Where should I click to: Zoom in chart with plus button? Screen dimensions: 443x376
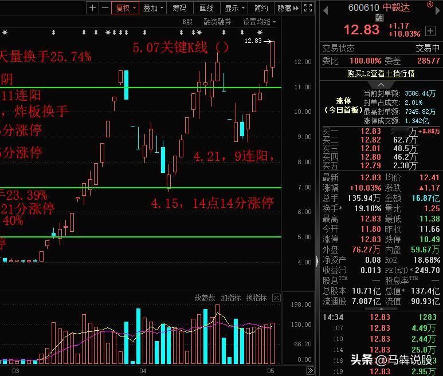coord(92,7)
